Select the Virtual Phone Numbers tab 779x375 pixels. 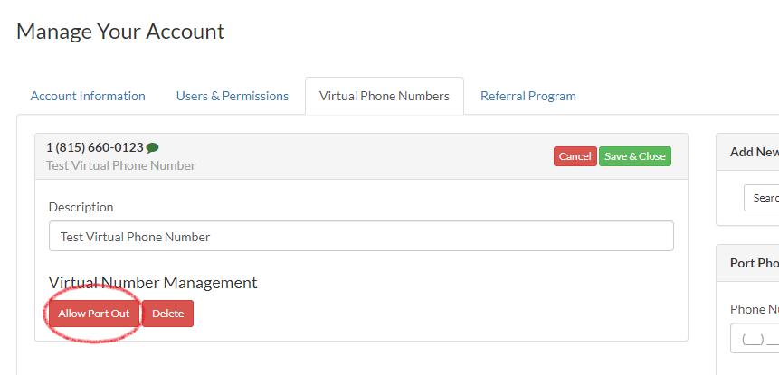[x=385, y=96]
